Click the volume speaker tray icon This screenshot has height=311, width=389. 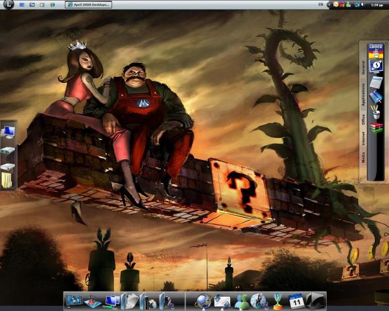[x=362, y=5]
